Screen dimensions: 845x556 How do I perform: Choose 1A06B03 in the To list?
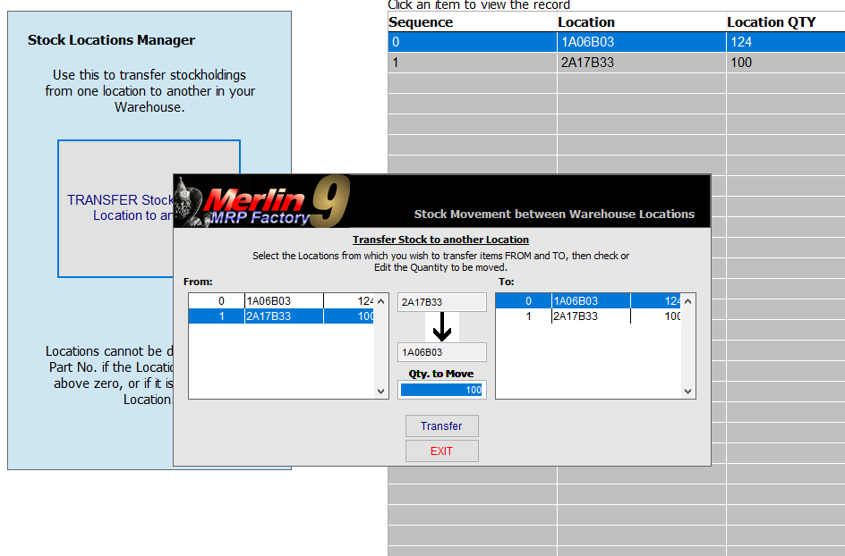point(589,301)
